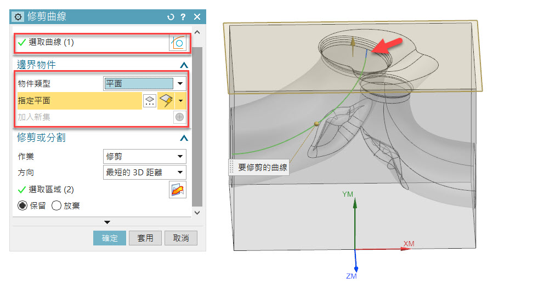Expand plane type options arrow
This screenshot has height=292, width=538.
click(180, 101)
